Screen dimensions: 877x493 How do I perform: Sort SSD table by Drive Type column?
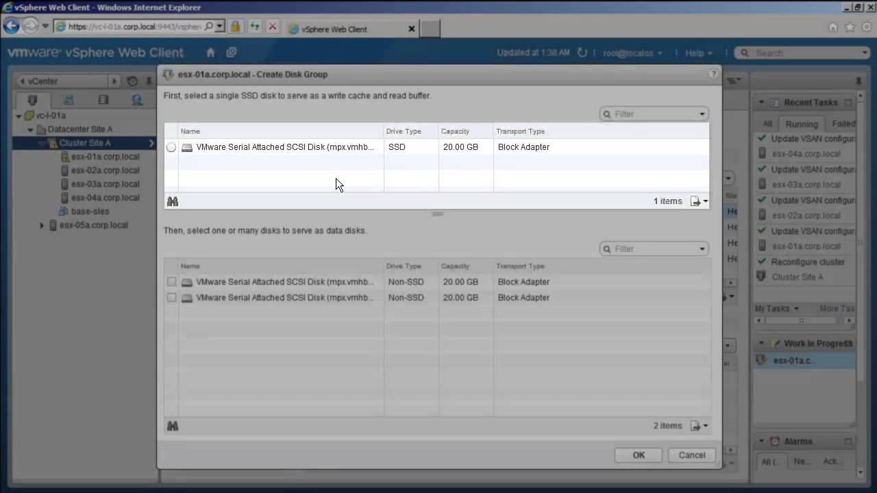point(411,131)
